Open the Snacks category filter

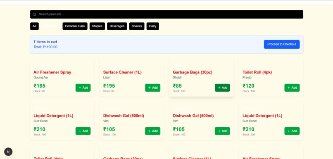pos(137,26)
